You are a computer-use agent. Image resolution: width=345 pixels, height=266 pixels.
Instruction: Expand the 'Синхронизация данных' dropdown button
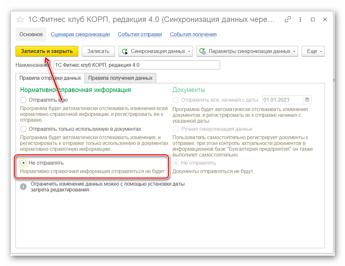156,51
